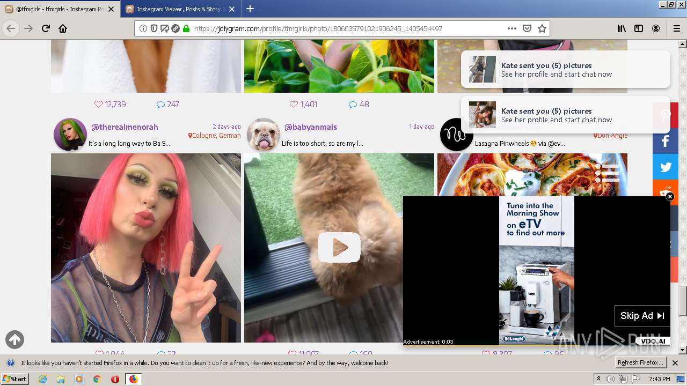The image size is (687, 386).
Task: Close the @tfmgirls tab
Action: coord(111,9)
